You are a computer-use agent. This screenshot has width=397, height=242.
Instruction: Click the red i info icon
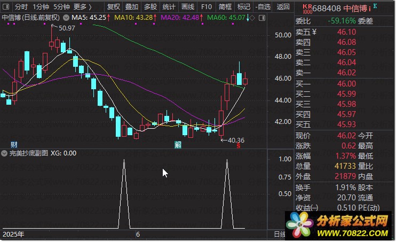pos(370,9)
